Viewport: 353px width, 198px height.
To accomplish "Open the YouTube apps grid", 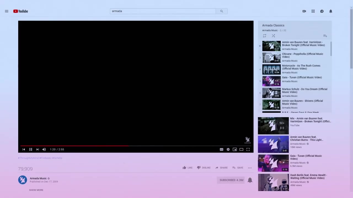I will (x=313, y=11).
